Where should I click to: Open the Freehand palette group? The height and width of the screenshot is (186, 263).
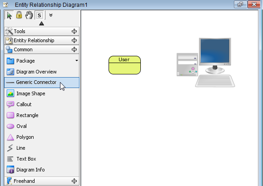tap(42, 181)
